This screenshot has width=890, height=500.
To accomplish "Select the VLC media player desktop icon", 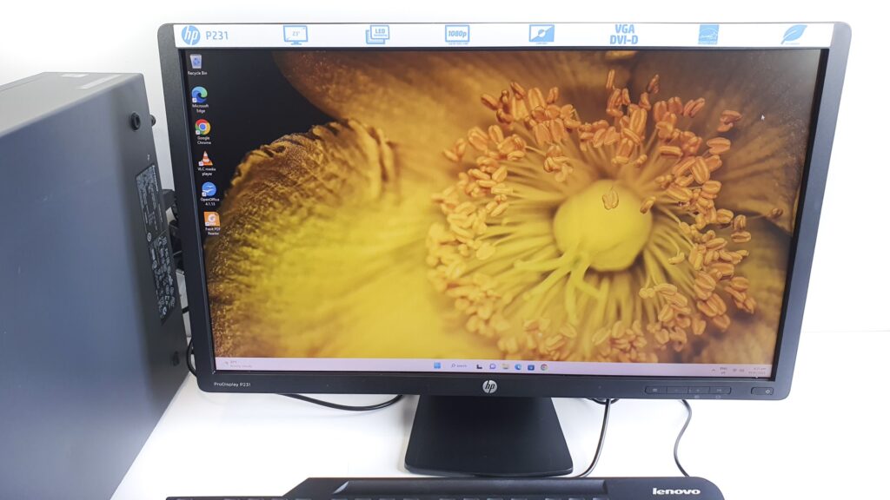I will [206, 161].
